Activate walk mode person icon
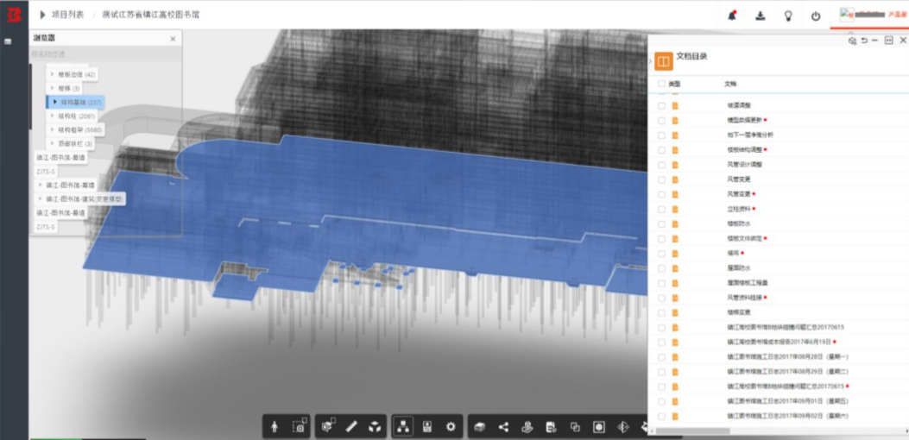Viewport: 909px width, 440px height. tap(275, 427)
